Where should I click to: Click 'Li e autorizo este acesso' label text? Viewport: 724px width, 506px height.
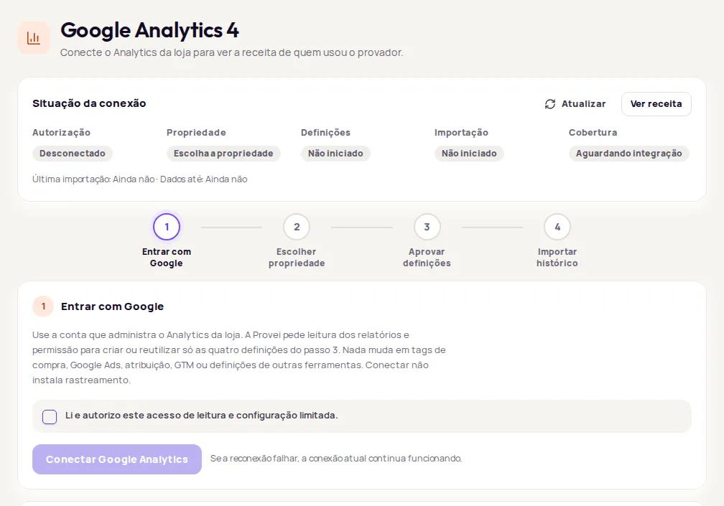click(201, 415)
